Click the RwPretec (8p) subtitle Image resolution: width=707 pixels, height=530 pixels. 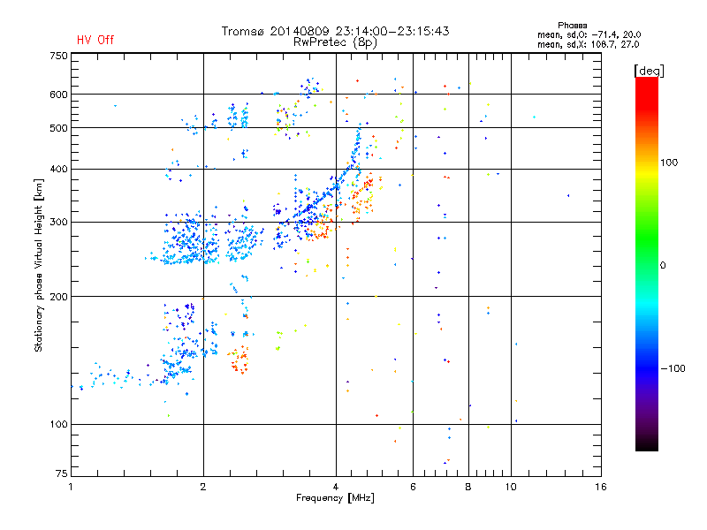[335, 42]
